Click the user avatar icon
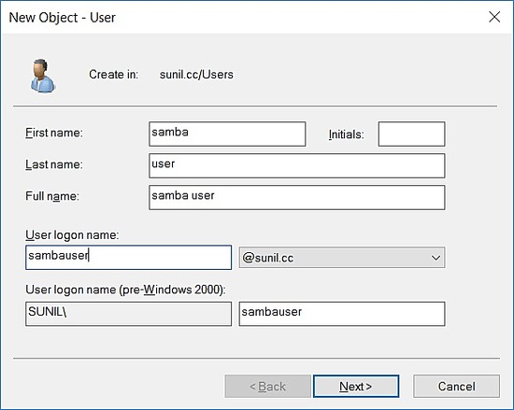The height and width of the screenshot is (410, 514). [43, 76]
